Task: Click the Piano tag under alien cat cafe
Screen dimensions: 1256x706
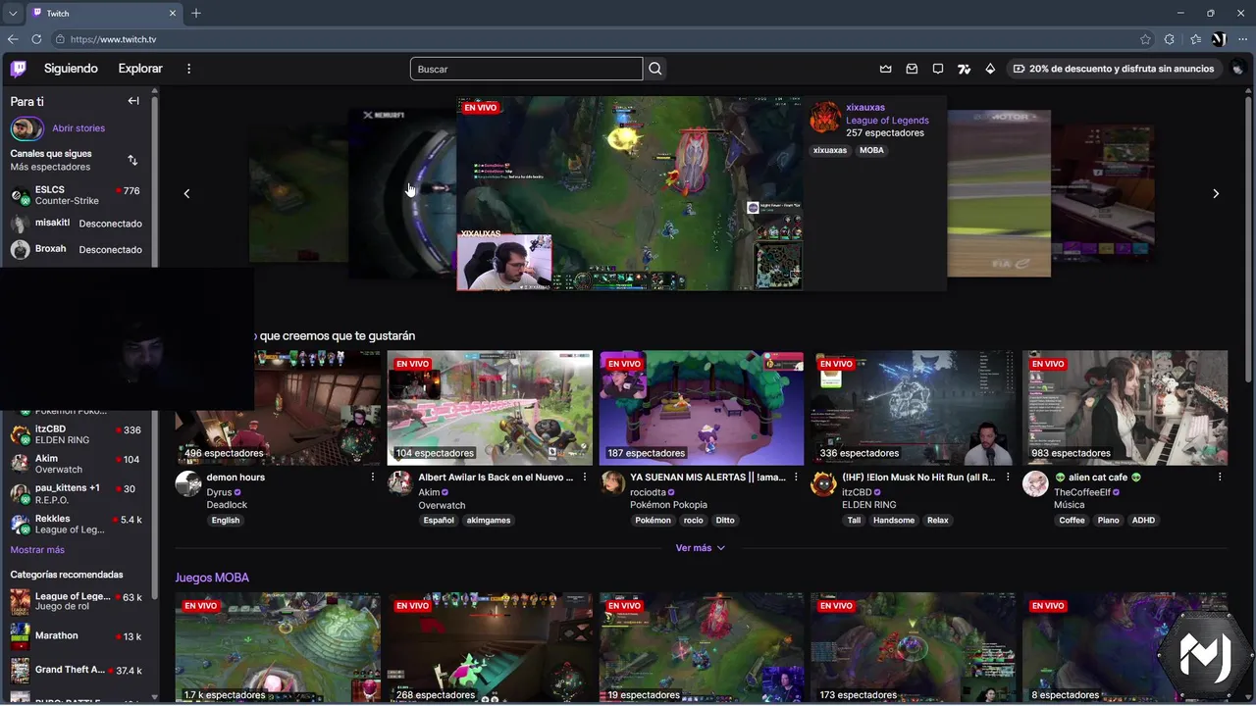Action: pos(1109,521)
